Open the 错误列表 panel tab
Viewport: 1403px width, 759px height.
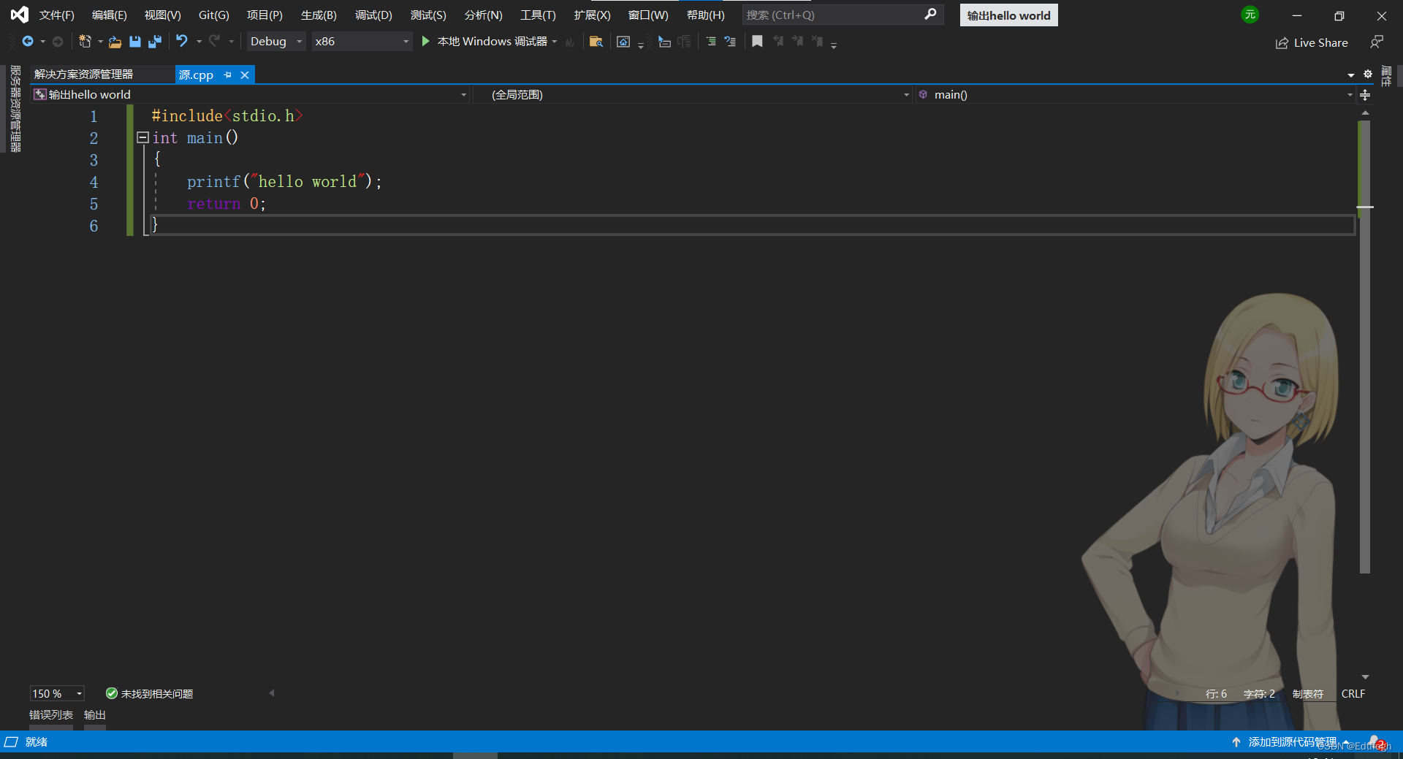coord(51,715)
